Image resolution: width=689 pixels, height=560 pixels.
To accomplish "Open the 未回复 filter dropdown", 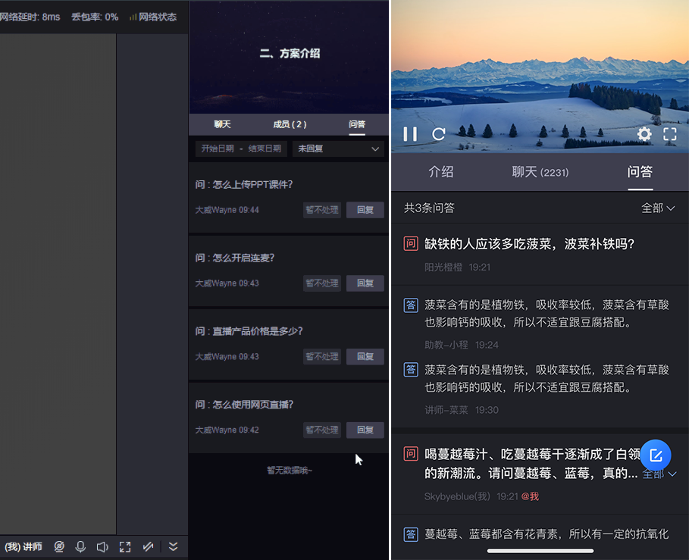I will tap(338, 149).
